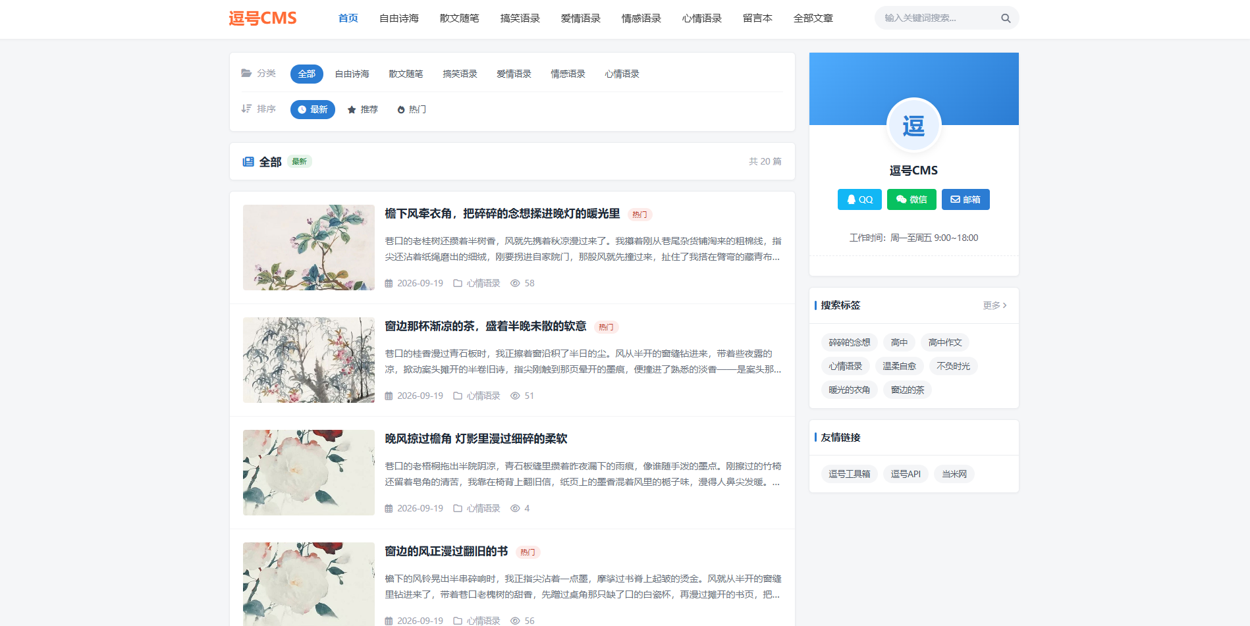Click the 碎碎的念想 tag
This screenshot has height=626, width=1250.
point(849,342)
